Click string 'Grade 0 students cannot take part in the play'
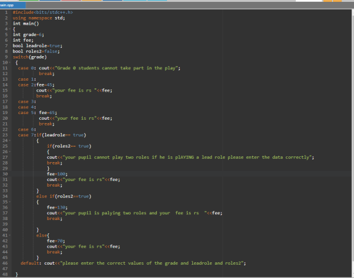The height and width of the screenshot is (278, 354). pos(116,68)
